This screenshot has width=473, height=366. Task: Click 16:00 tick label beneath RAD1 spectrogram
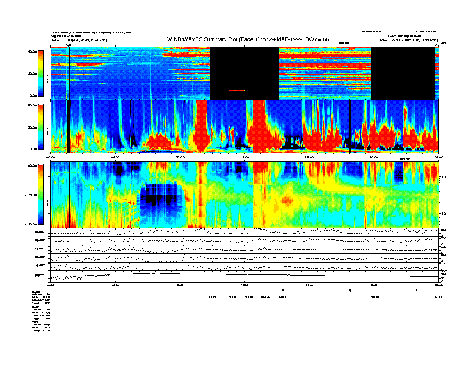309,157
